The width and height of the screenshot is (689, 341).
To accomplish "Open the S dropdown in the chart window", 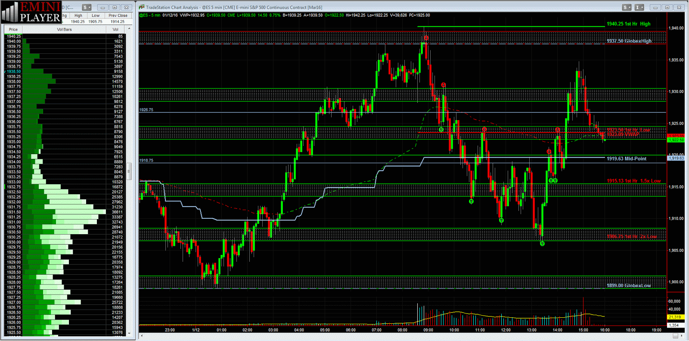I will point(627,7).
